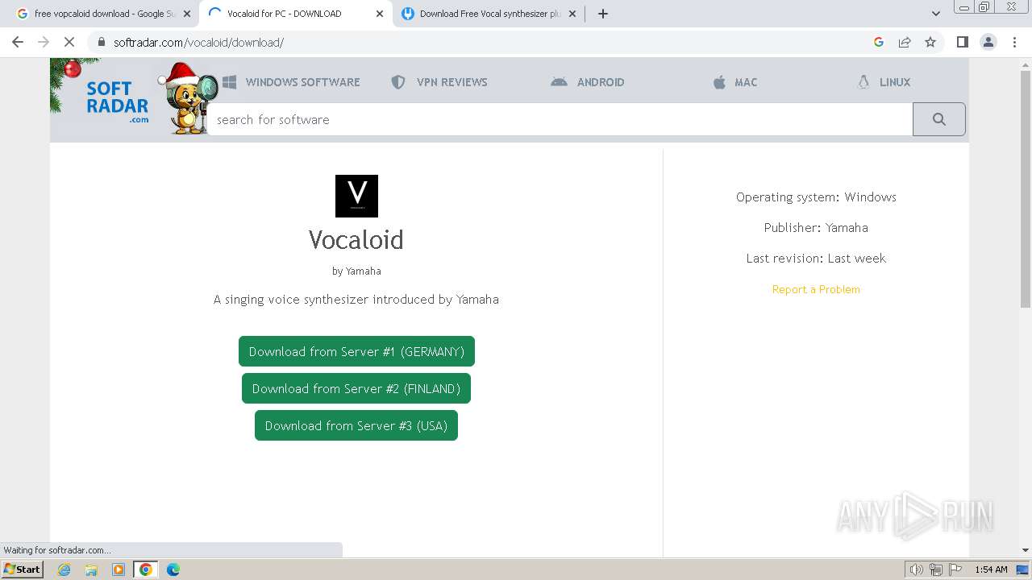
Task: Download from Server #1 (GERMANY)
Action: click(x=356, y=351)
